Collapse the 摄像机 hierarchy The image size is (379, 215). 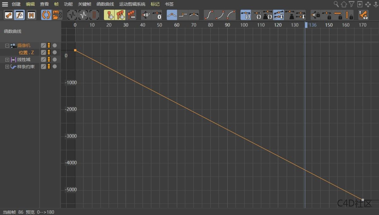(x=7, y=45)
